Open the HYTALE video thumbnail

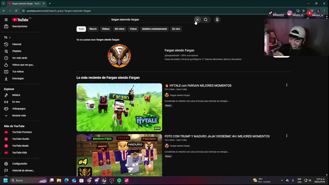119,107
